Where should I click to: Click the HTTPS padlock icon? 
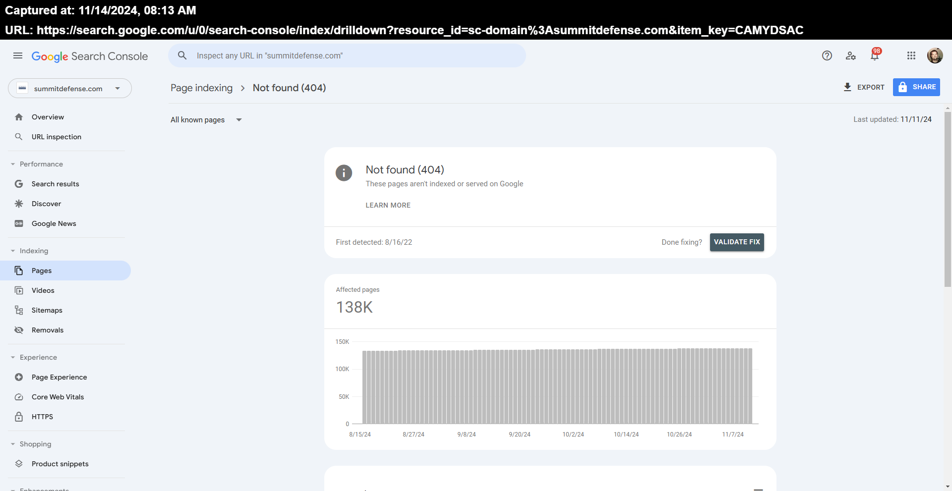pyautogui.click(x=19, y=417)
